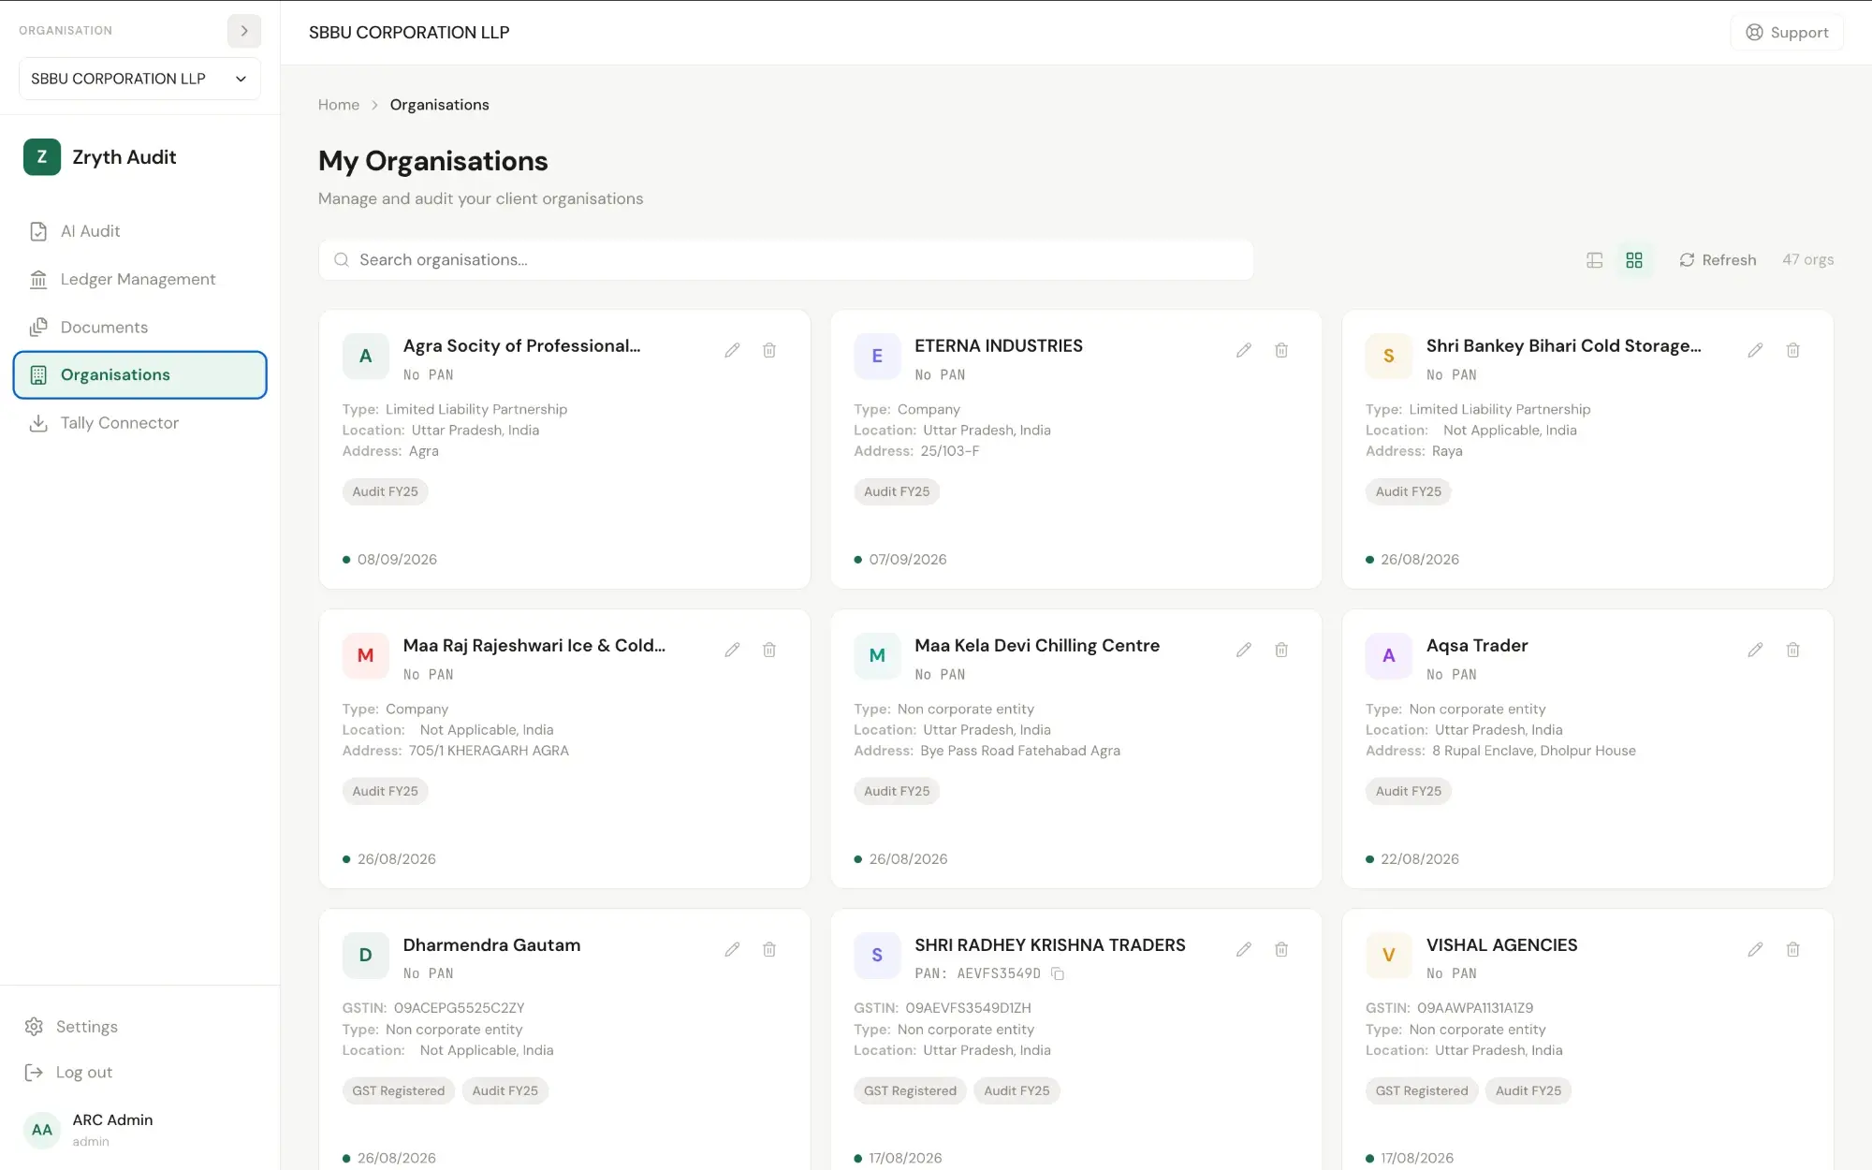Open Maa Kela Devi Chilling Centre title

1037,645
